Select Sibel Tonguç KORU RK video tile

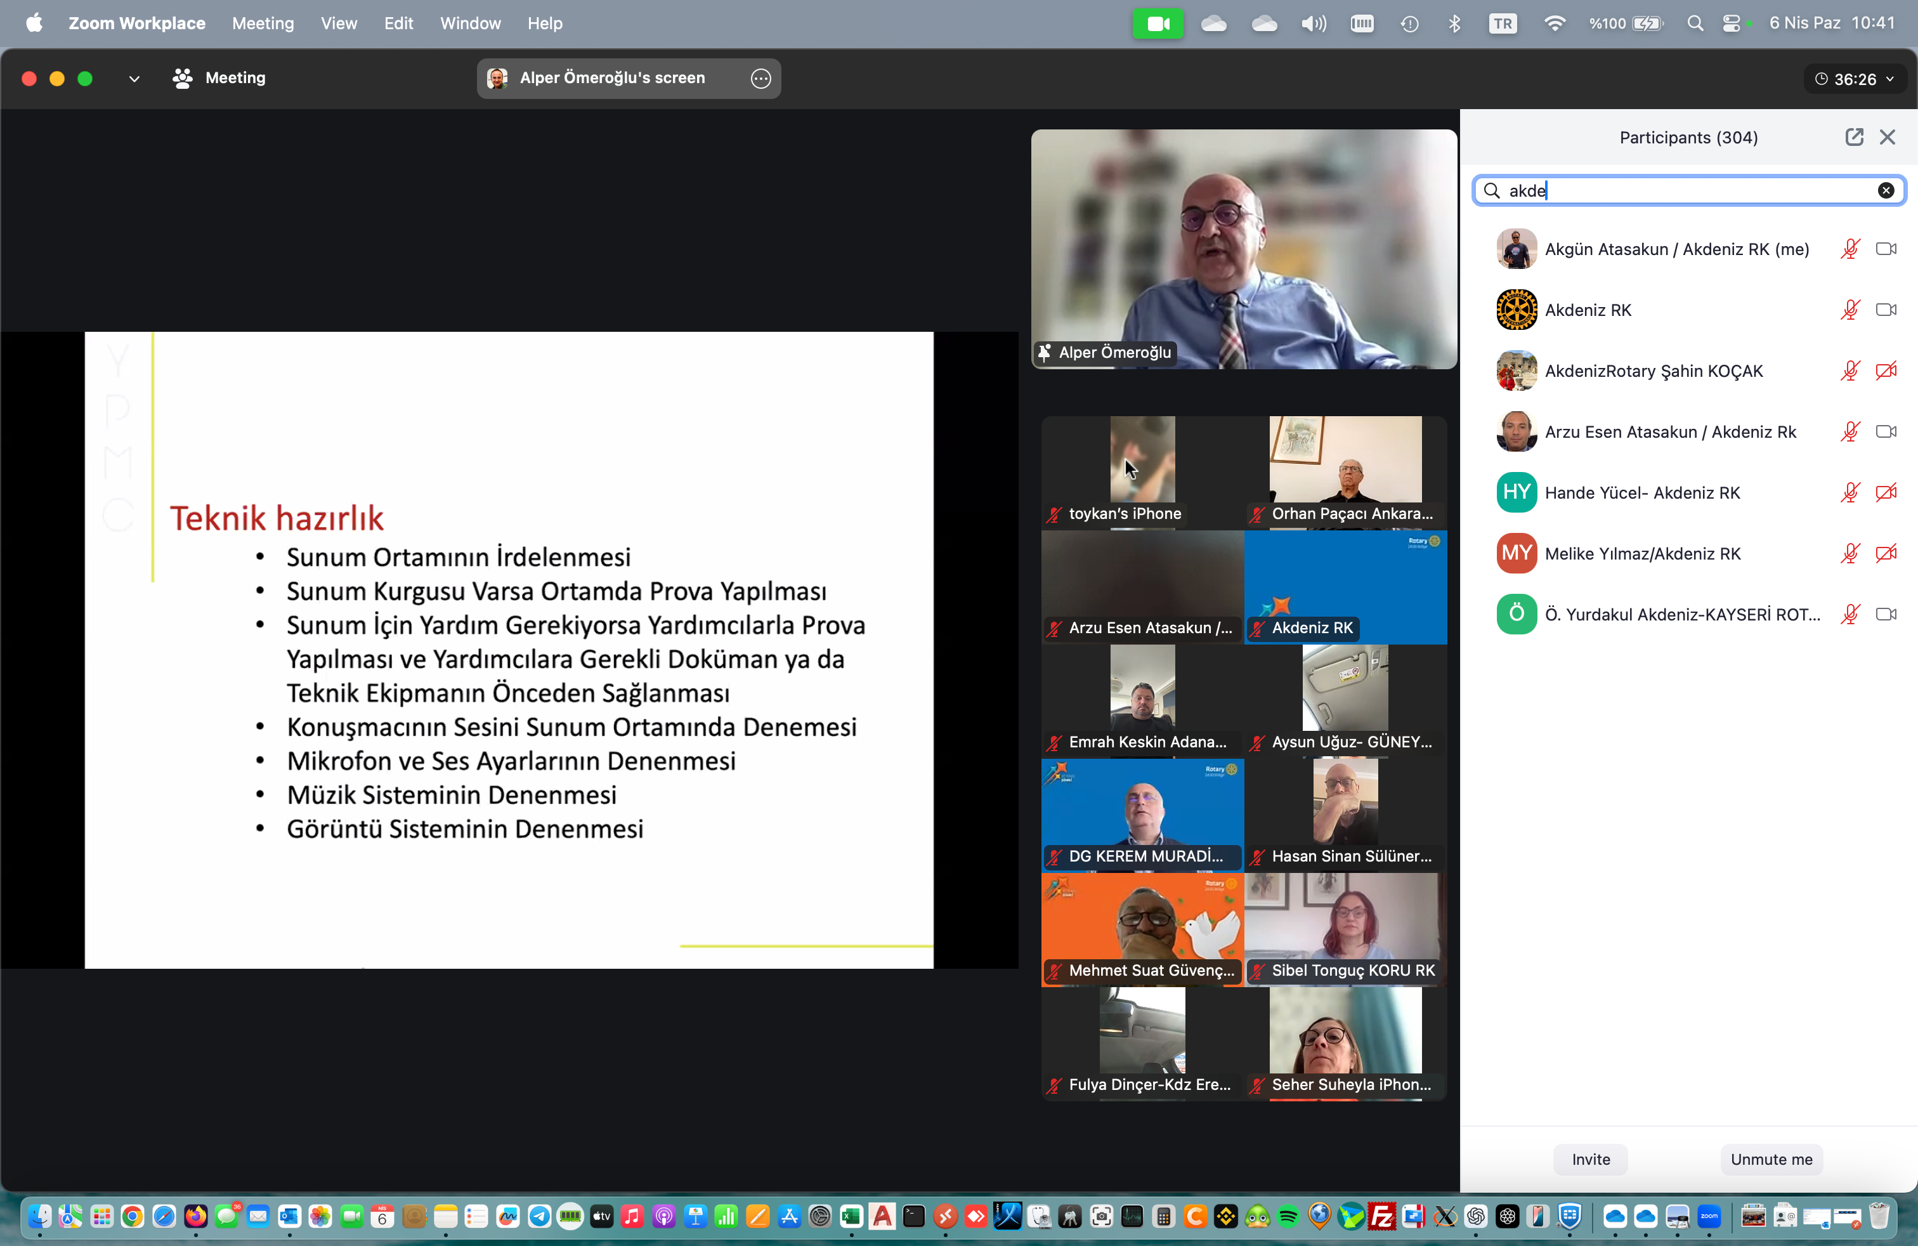pos(1345,929)
